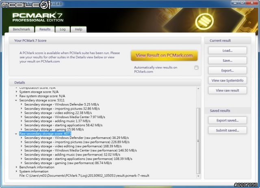The height and width of the screenshot is (188, 260).
Task: Click View Result on PCMark.com button
Action: (x=164, y=55)
